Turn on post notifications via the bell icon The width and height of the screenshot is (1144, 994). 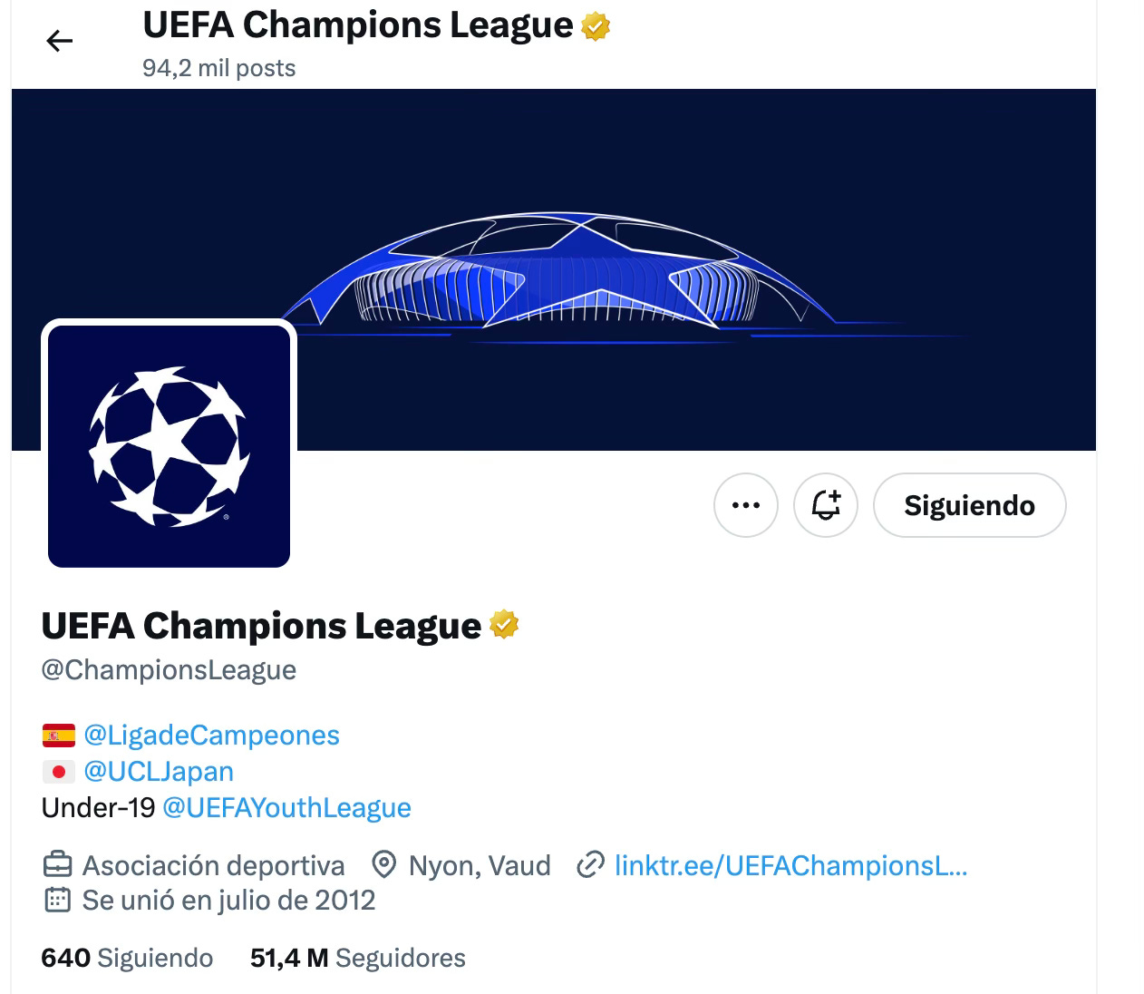[x=826, y=505]
